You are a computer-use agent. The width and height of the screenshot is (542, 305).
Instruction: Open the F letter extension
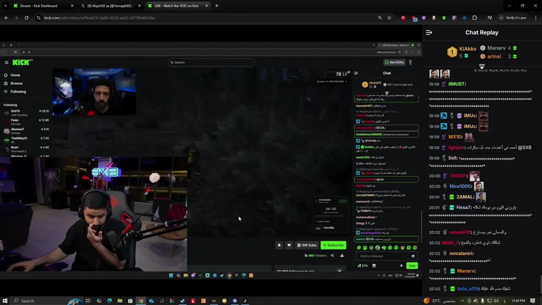(454, 18)
